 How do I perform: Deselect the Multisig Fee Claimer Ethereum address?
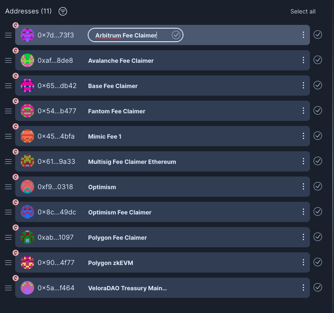point(318,161)
